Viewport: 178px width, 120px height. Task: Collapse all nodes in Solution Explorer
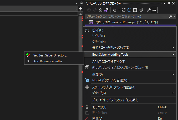point(135,10)
